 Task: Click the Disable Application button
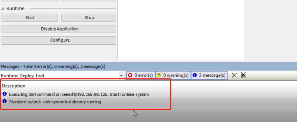pyautogui.click(x=59, y=29)
